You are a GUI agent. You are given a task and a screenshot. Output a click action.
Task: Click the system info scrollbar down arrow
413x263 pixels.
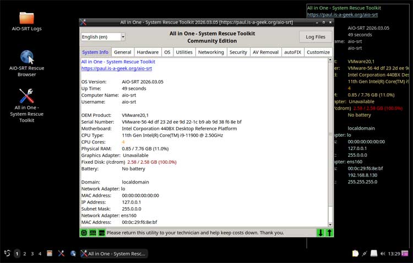tap(330, 225)
